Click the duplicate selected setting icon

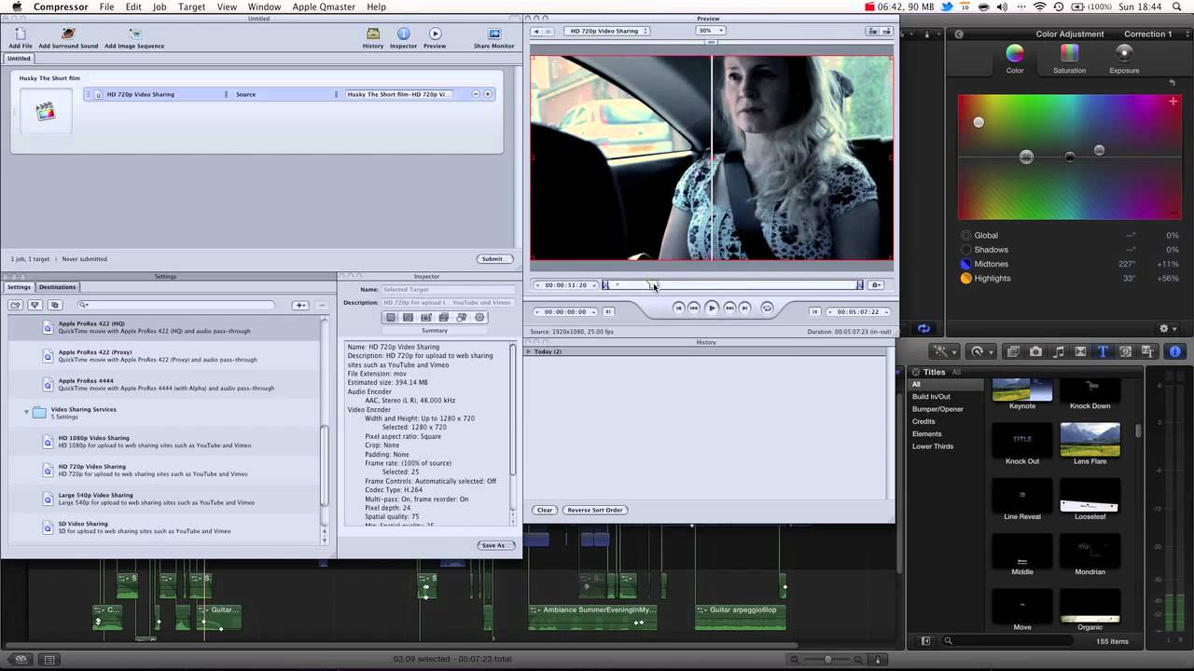tap(54, 305)
